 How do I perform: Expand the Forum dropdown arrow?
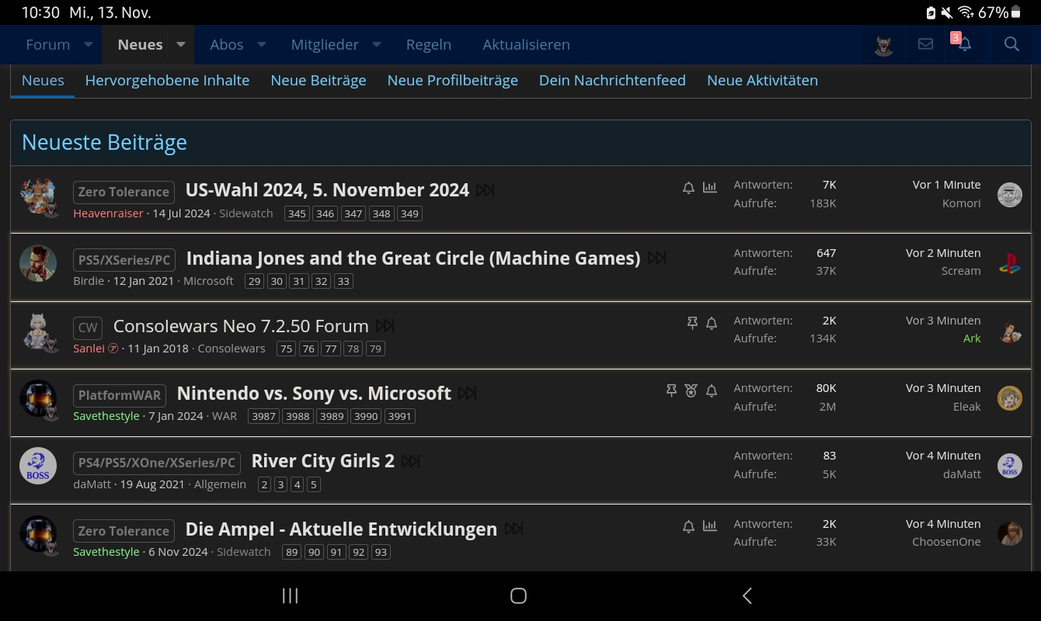[x=89, y=44]
